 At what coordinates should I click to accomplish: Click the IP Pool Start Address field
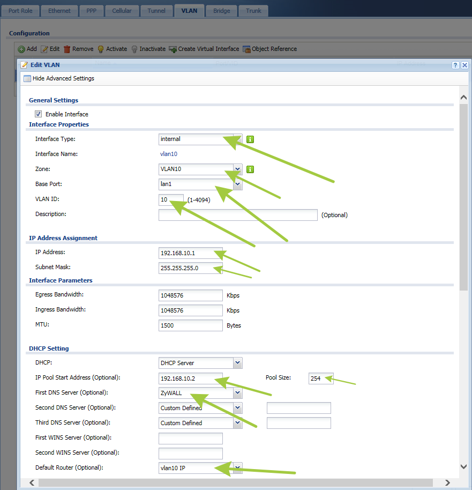pyautogui.click(x=191, y=378)
